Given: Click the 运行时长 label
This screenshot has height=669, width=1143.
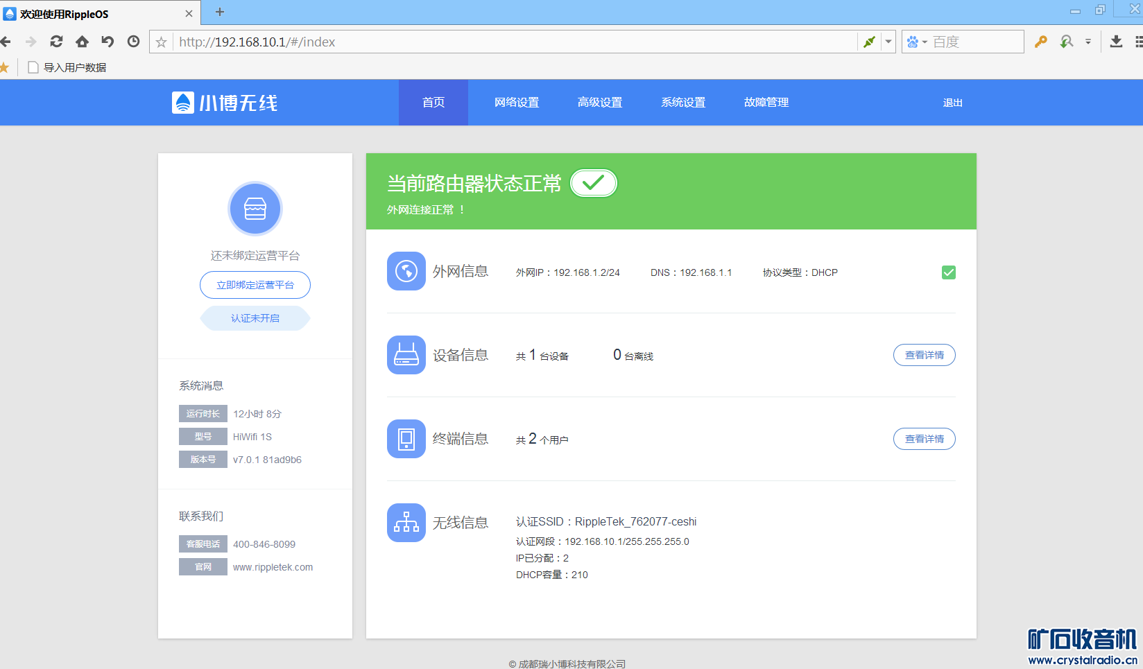Looking at the screenshot, I should (x=203, y=414).
